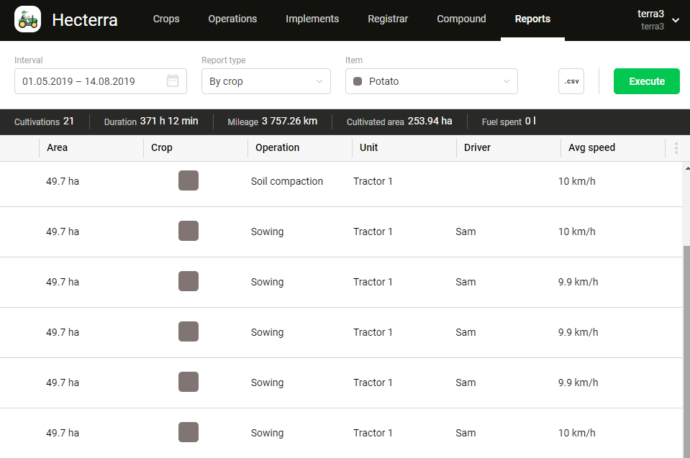
Task: Click the crop swatch in the first row
Action: click(x=188, y=180)
